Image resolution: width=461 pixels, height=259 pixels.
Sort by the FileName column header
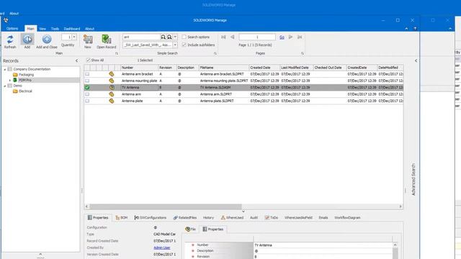pyautogui.click(x=224, y=68)
